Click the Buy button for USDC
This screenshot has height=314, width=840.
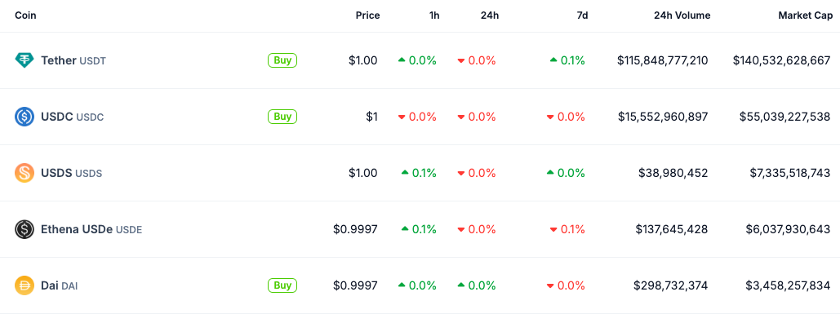click(282, 117)
